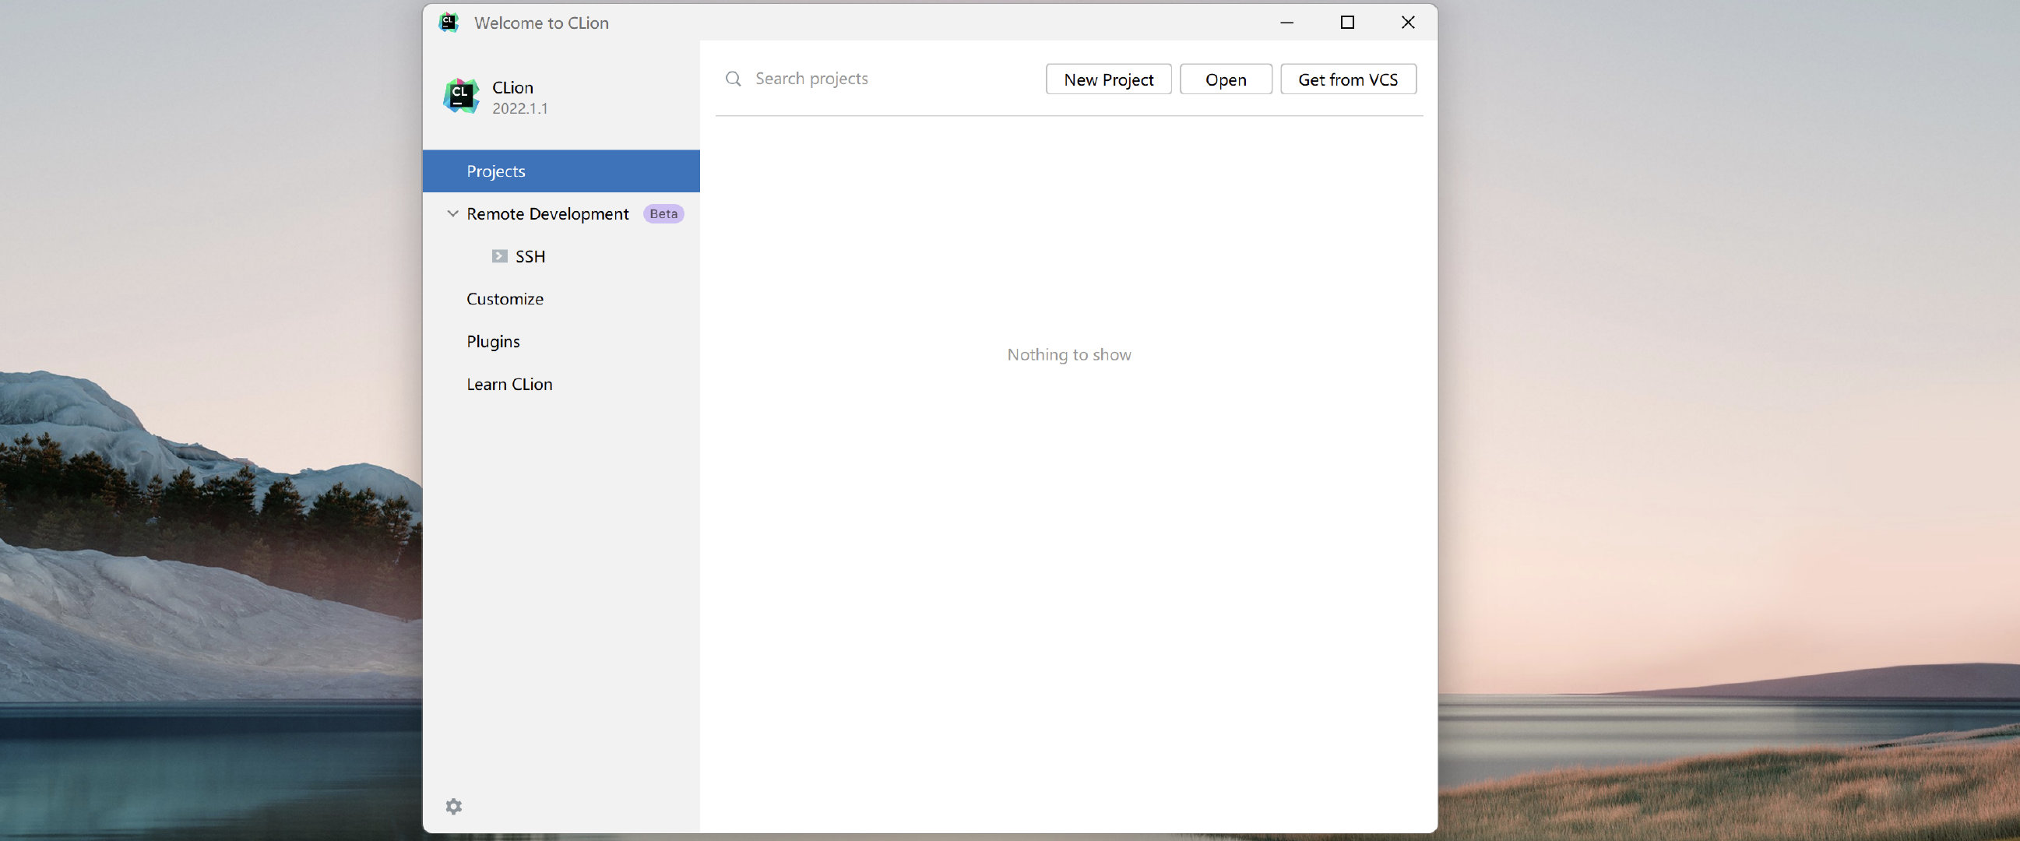2020x841 pixels.
Task: Click Get from VCS
Action: tap(1347, 79)
